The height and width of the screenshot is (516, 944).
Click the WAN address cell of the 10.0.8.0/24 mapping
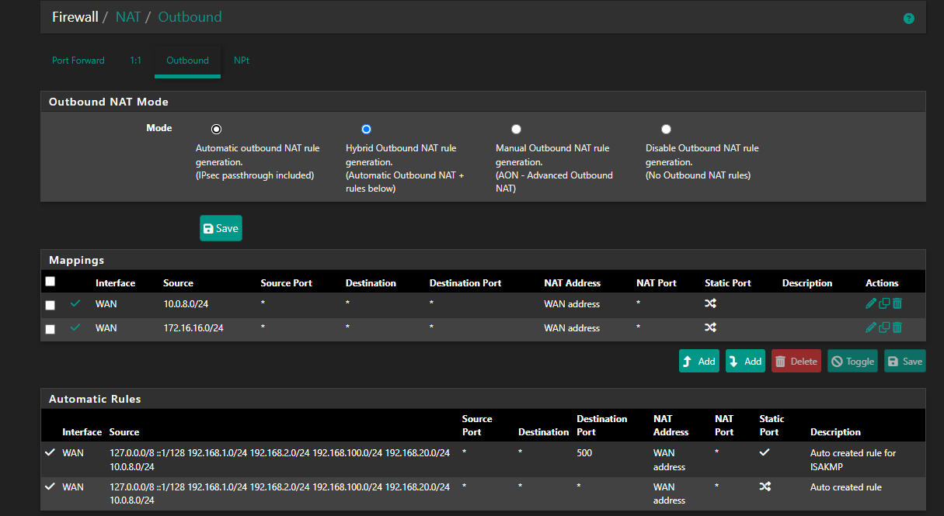click(572, 304)
